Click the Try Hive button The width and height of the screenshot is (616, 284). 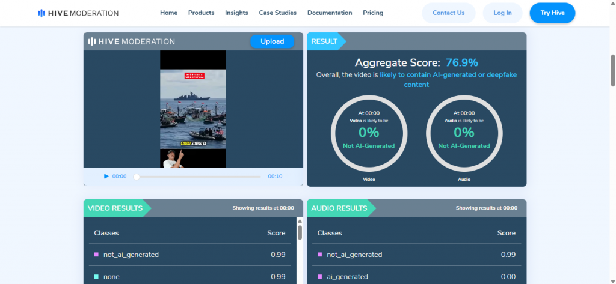[x=552, y=13]
